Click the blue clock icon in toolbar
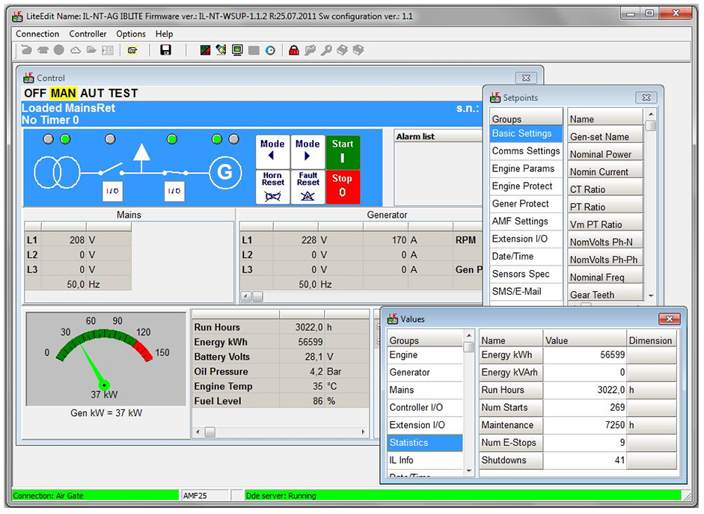This screenshot has height=514, width=704. (x=270, y=50)
